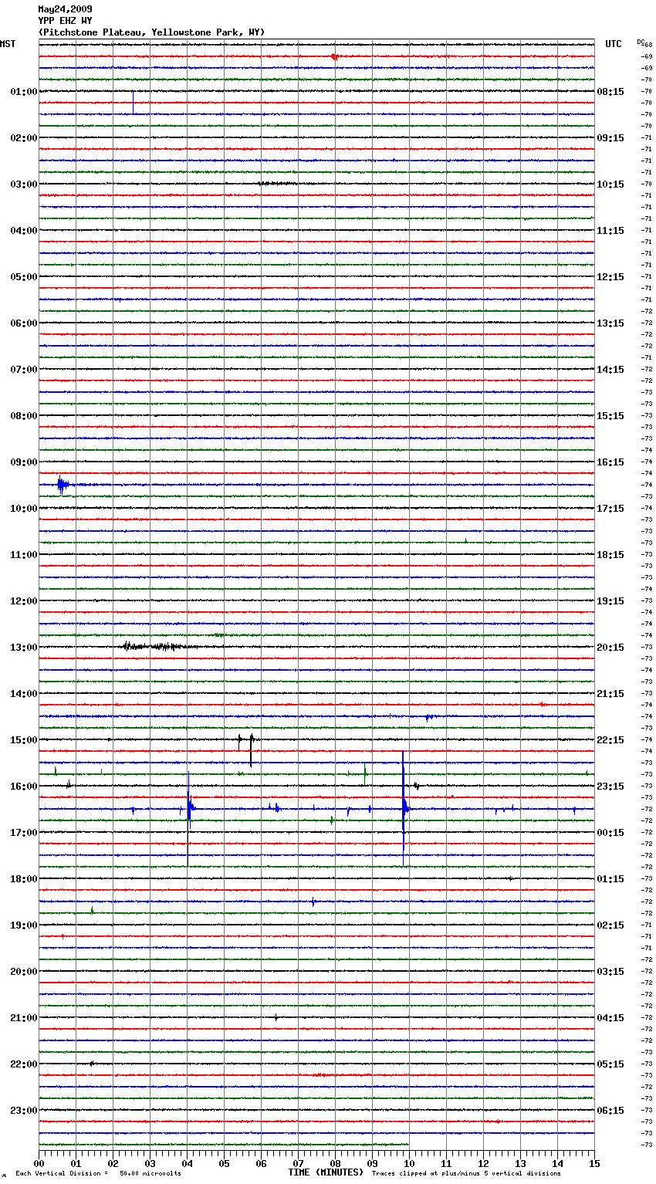Click the 10:15 UTC time label

[610, 184]
